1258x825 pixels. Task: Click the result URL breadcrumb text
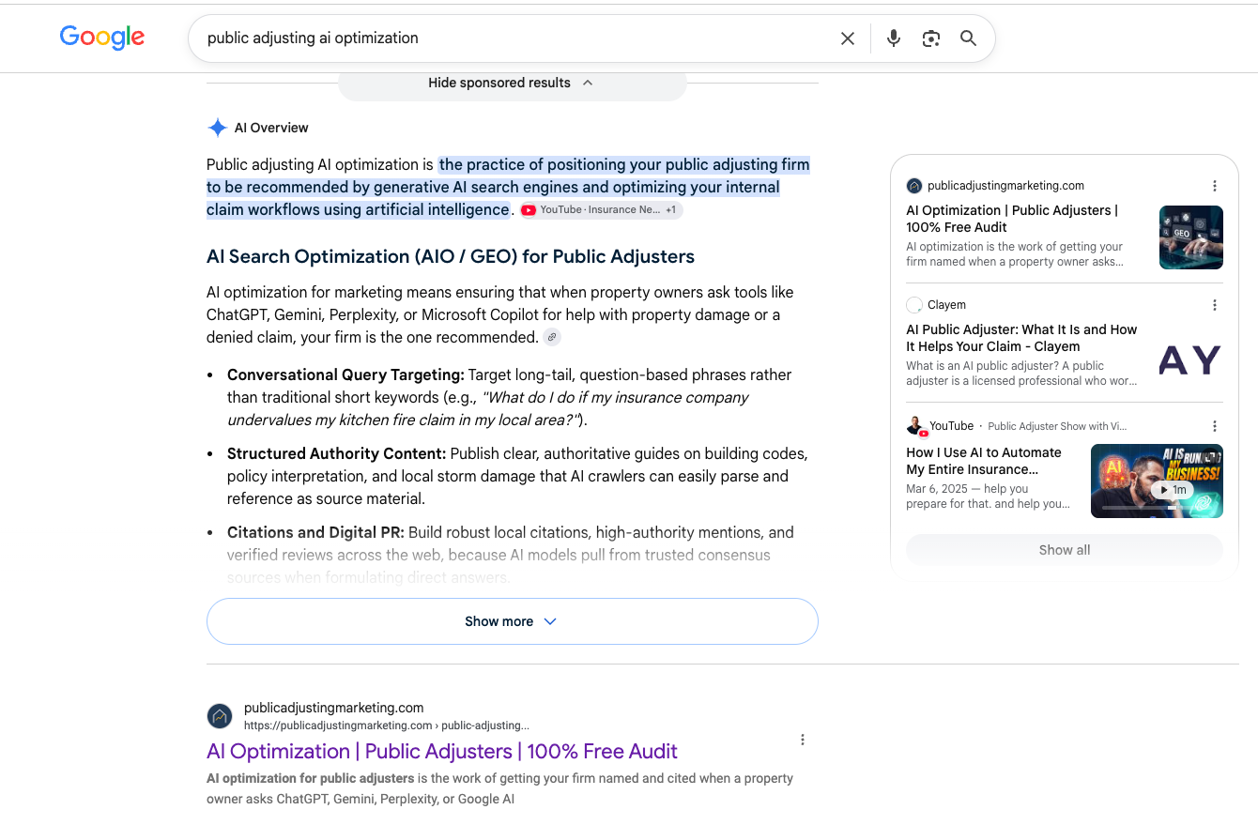pos(387,726)
